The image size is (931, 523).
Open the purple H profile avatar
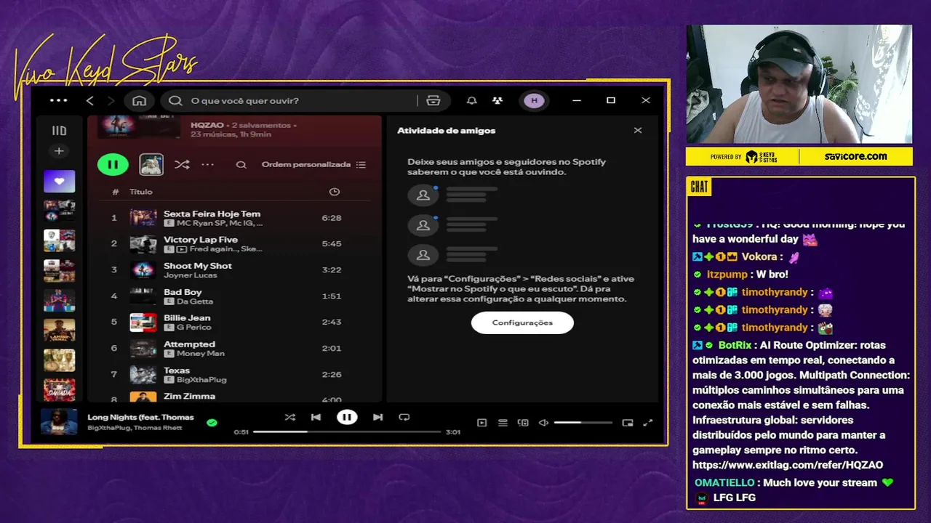(535, 100)
